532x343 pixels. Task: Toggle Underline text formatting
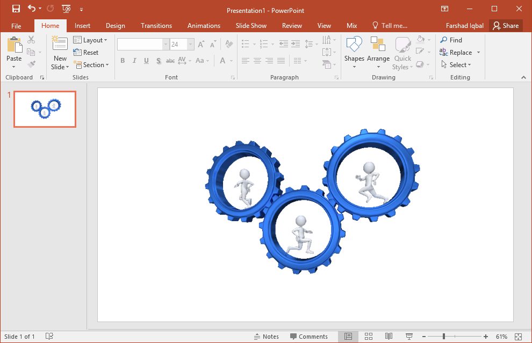(146, 61)
